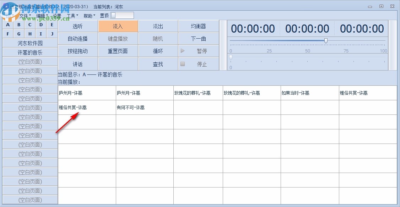Enable 循环 loop playback
Screen dimensions: 400x207
158,51
